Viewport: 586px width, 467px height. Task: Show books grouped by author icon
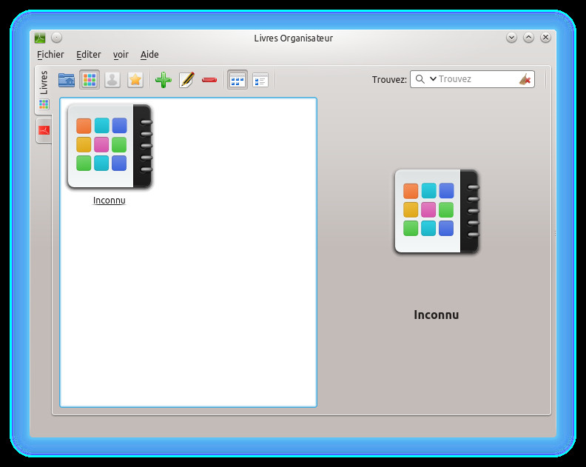(x=112, y=80)
